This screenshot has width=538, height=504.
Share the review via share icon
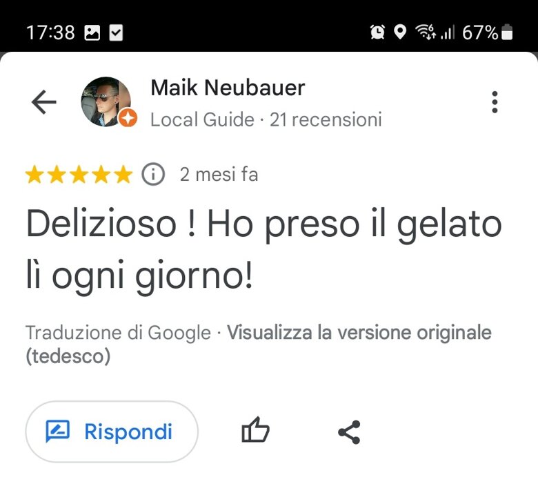tap(349, 432)
